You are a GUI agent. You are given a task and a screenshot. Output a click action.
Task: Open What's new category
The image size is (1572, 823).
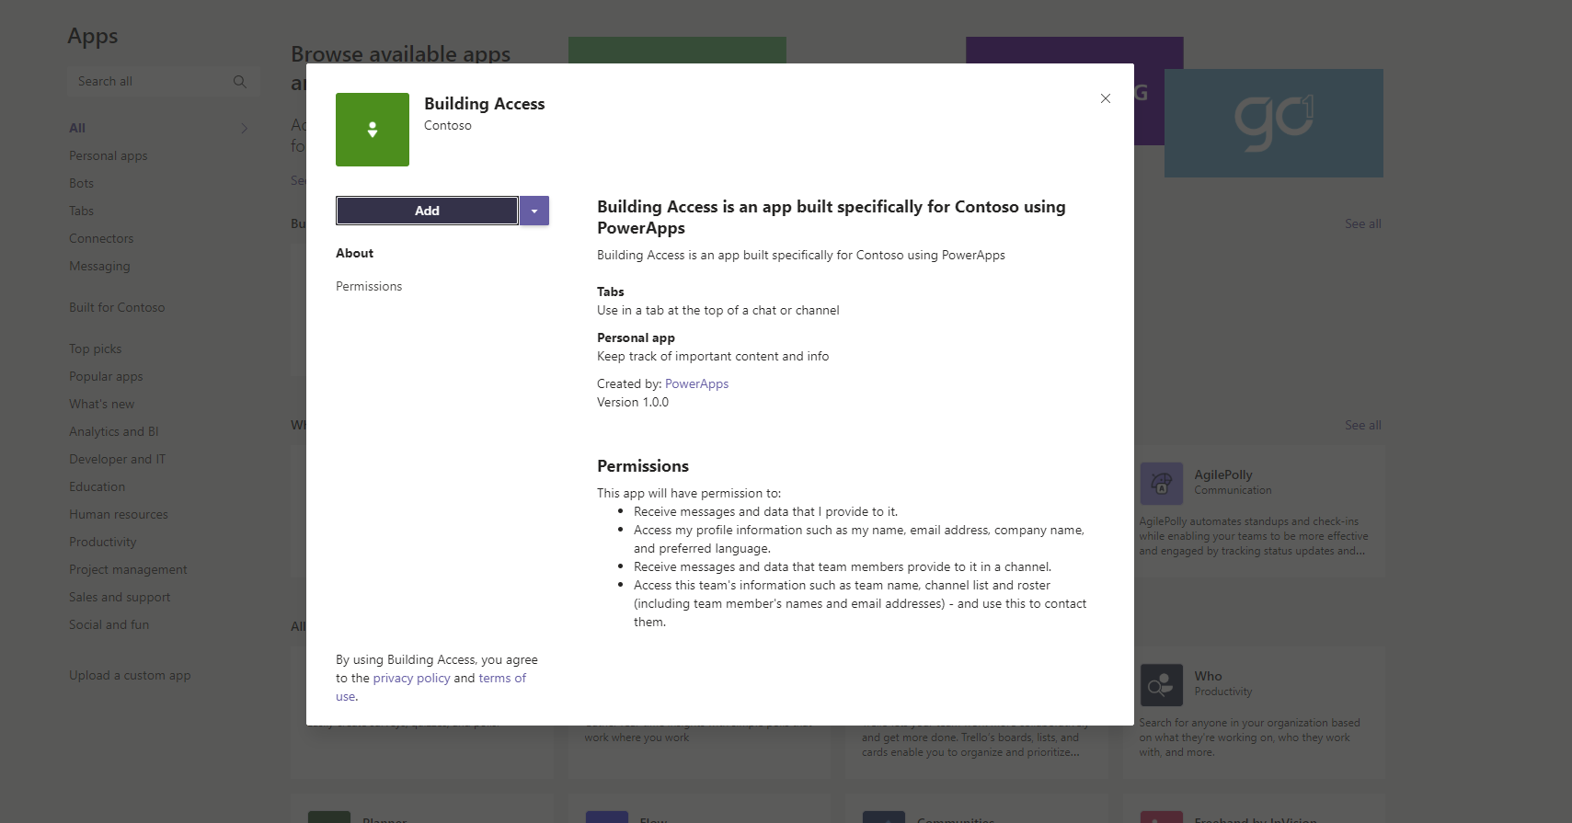tap(101, 404)
